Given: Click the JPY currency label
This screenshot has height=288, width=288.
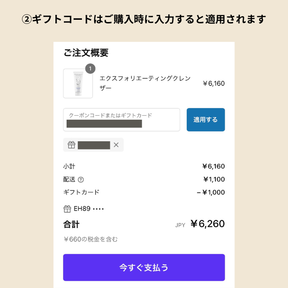Looking at the screenshot, I should pos(180,225).
